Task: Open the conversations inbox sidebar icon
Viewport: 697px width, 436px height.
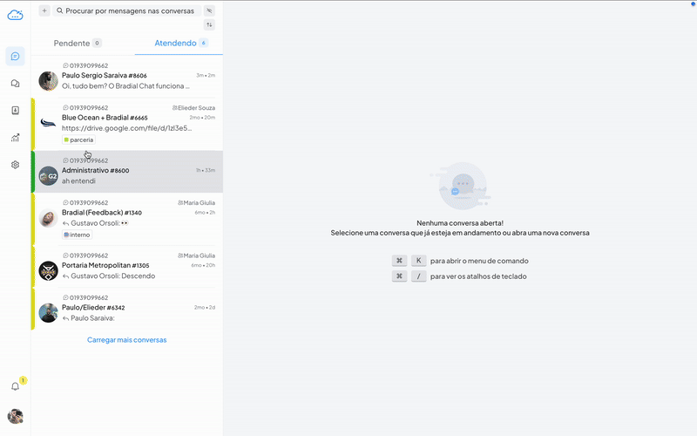Action: point(15,57)
